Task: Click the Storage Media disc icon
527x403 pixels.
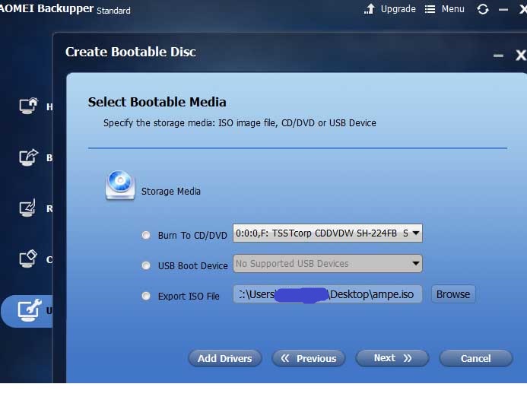Action: 120,186
